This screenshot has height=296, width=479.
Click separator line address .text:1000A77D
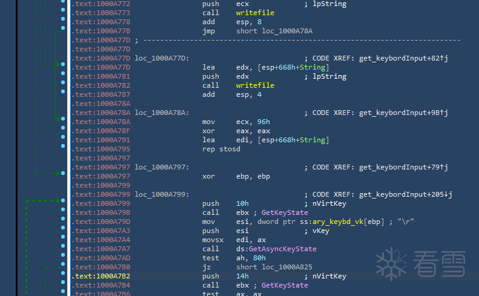tap(101, 41)
